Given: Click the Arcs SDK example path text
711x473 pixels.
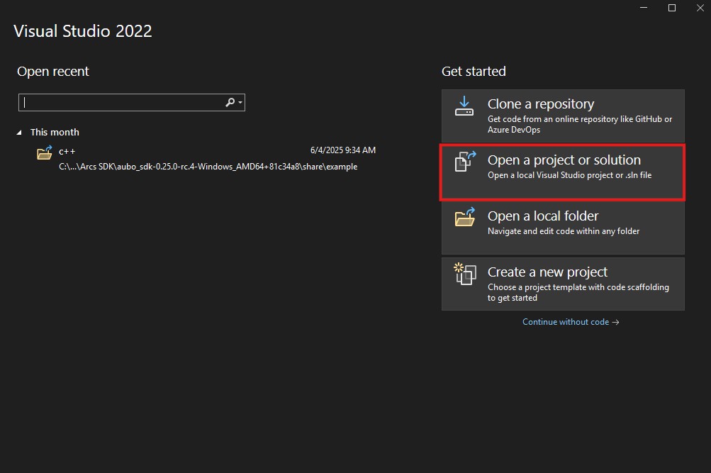Looking at the screenshot, I should pyautogui.click(x=208, y=167).
